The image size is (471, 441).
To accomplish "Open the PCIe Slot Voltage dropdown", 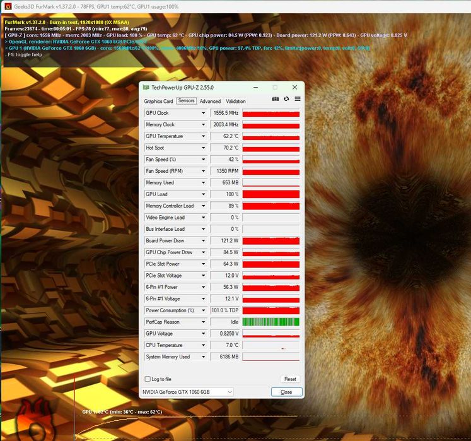I will point(204,276).
